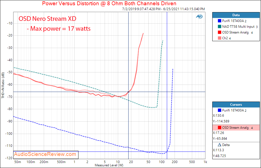Click the cursor marker on the red OSD curve
Image resolution: width=261 pixels, height=168 pixels.
tap(128, 92)
